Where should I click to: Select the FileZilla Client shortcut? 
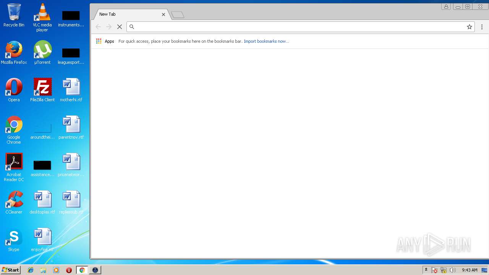pyautogui.click(x=42, y=90)
